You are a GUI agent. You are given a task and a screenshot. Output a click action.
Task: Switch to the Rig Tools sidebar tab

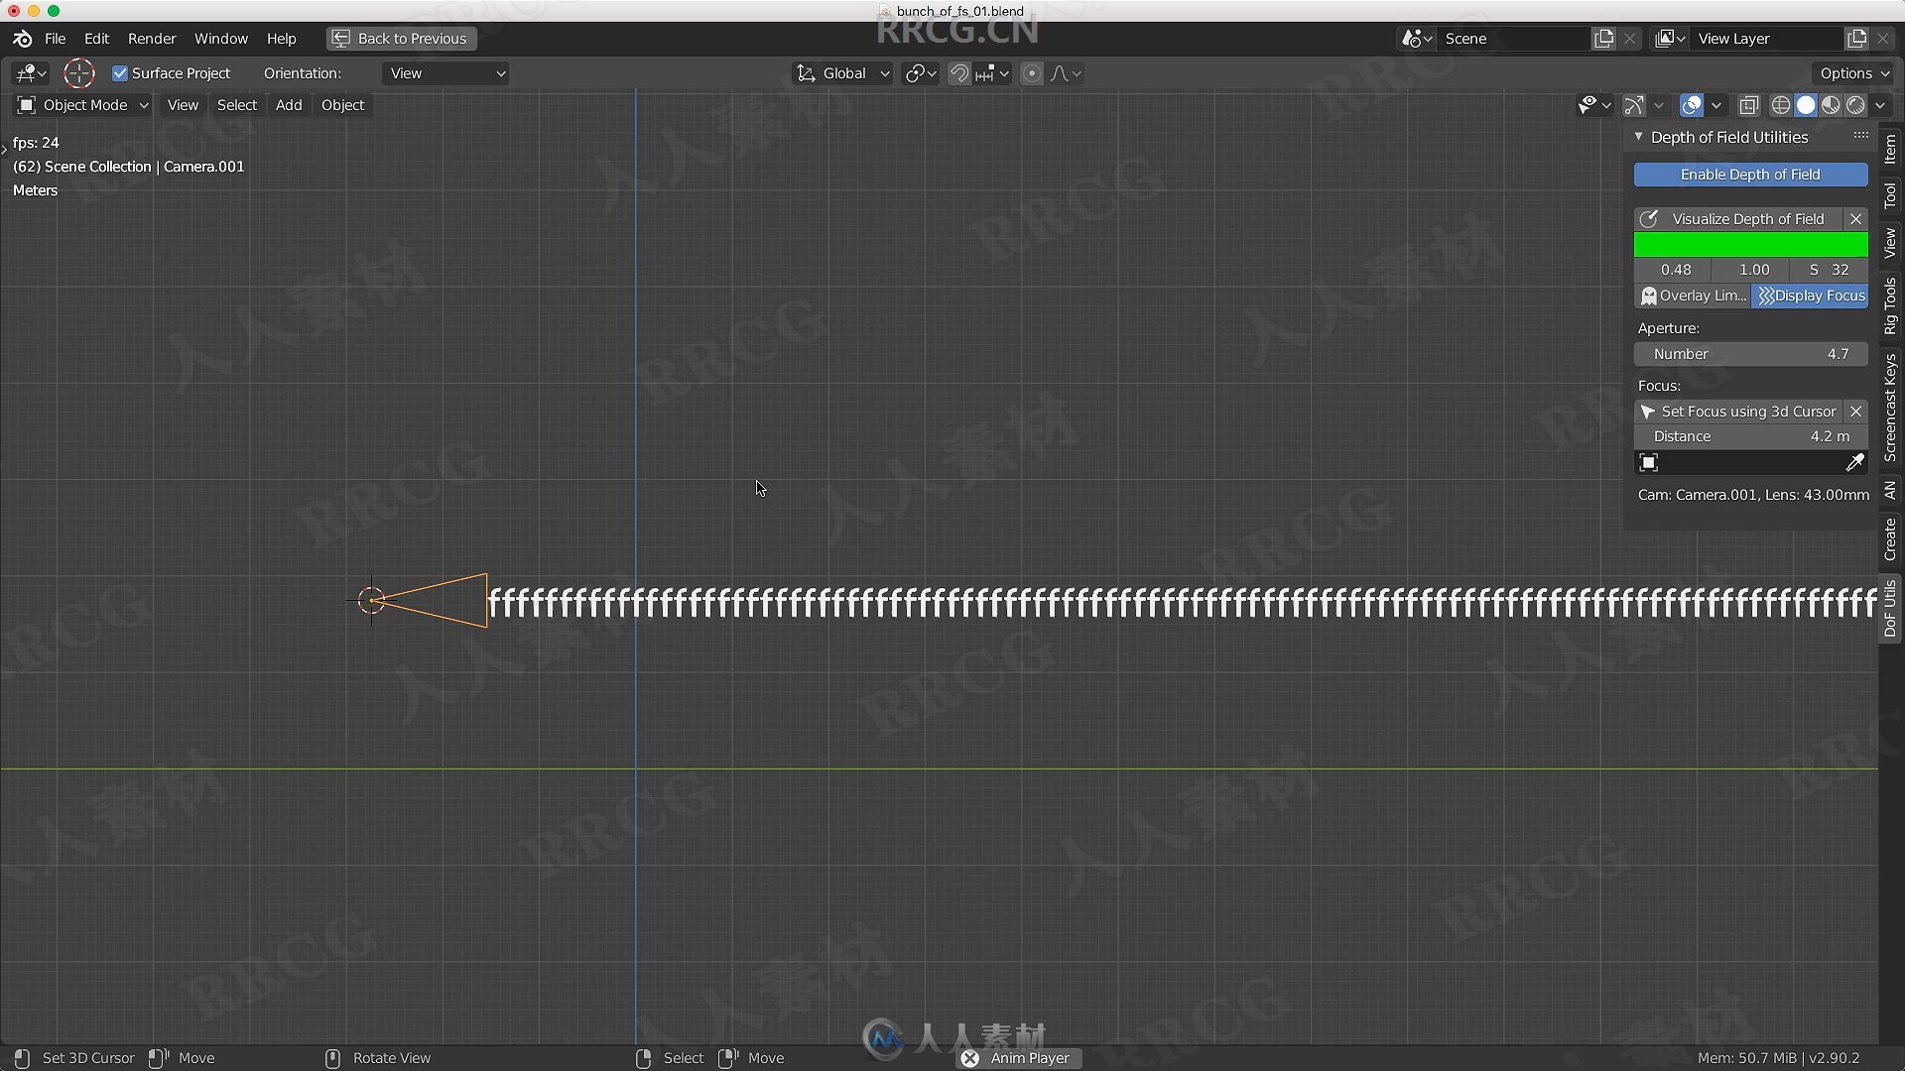(1890, 305)
